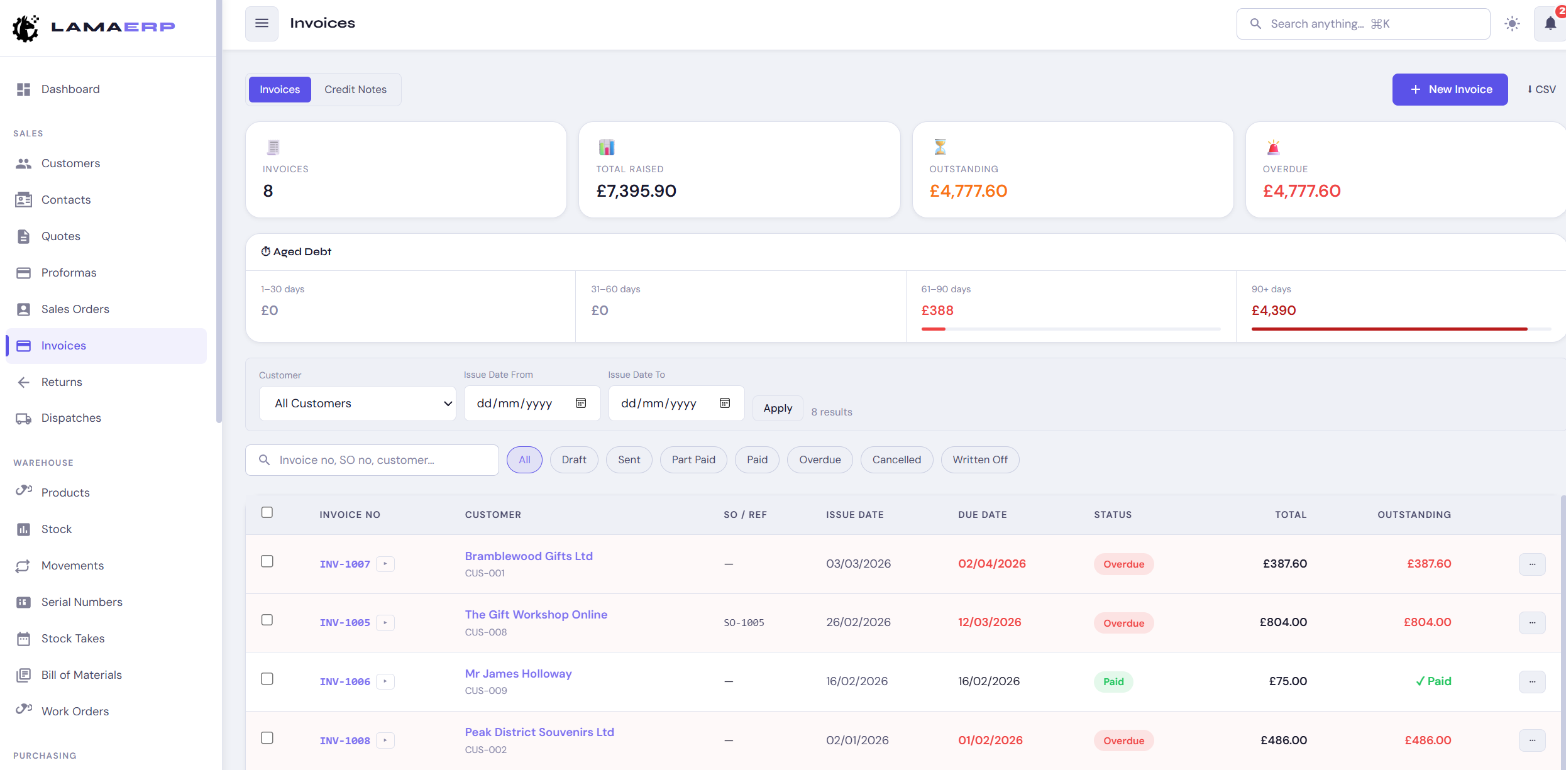1566x770 pixels.
Task: Apply the date filters
Action: point(778,408)
